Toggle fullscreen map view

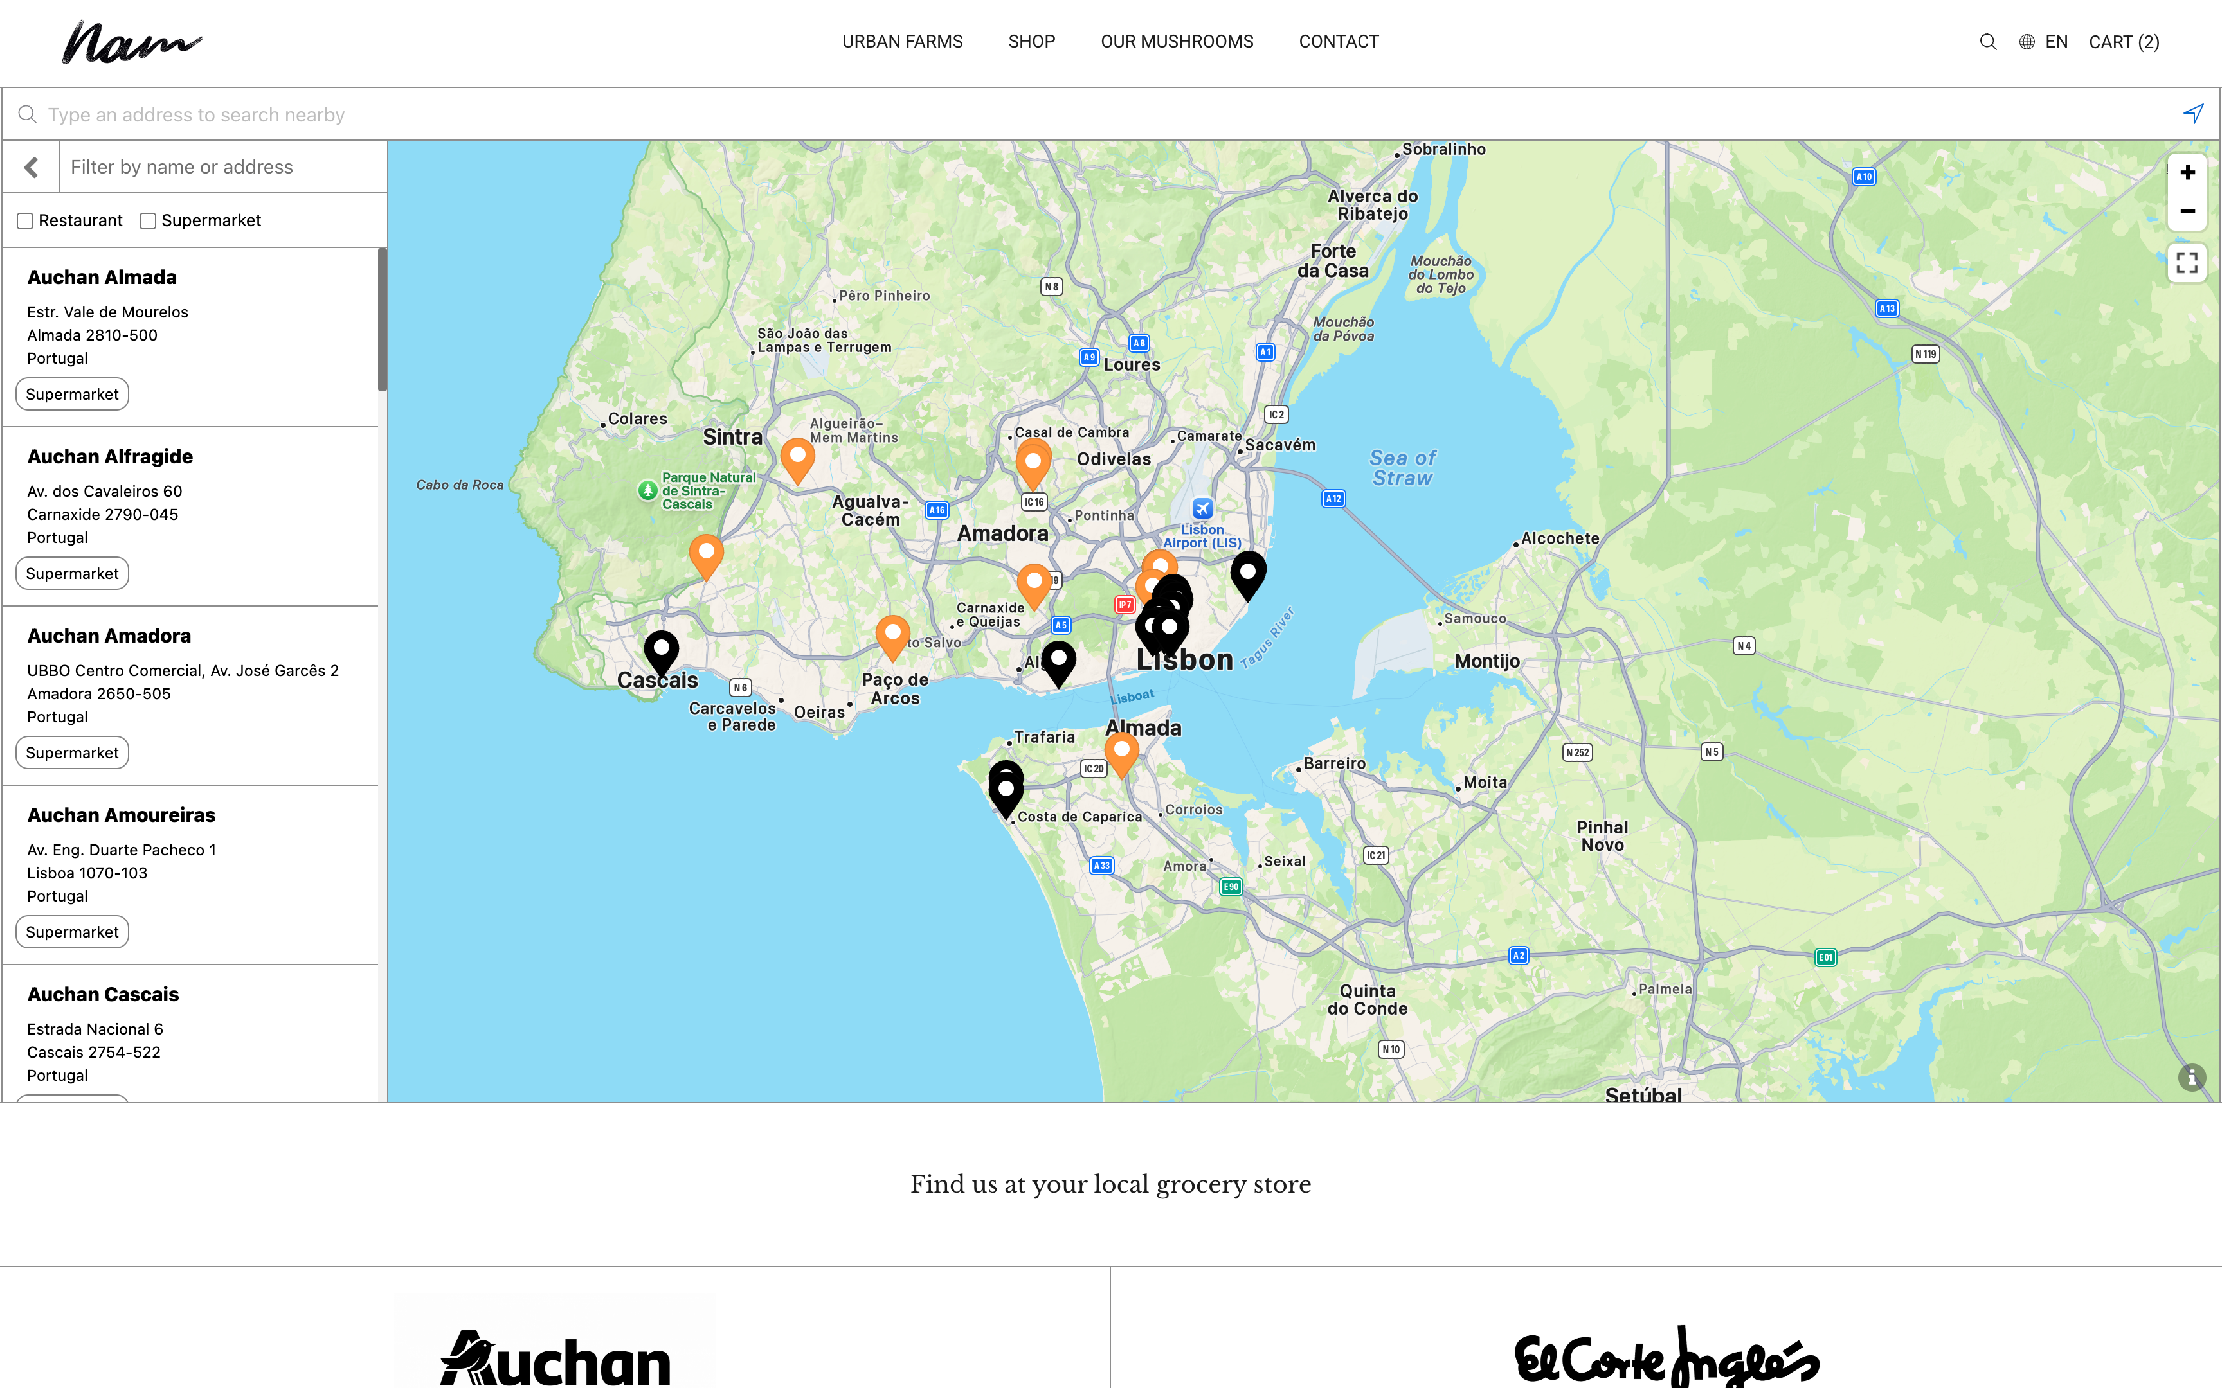point(2187,263)
